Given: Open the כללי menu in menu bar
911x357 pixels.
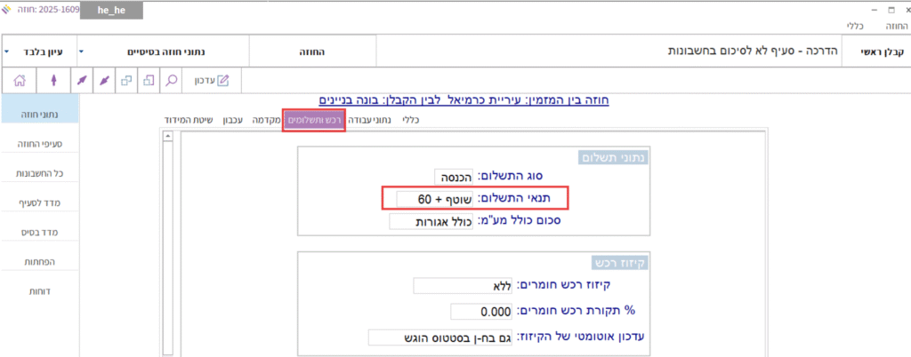Looking at the screenshot, I should (853, 27).
